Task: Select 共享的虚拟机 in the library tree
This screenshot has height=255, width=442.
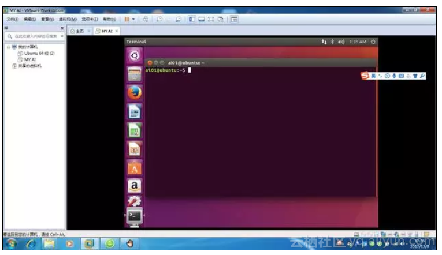Action: pos(27,66)
